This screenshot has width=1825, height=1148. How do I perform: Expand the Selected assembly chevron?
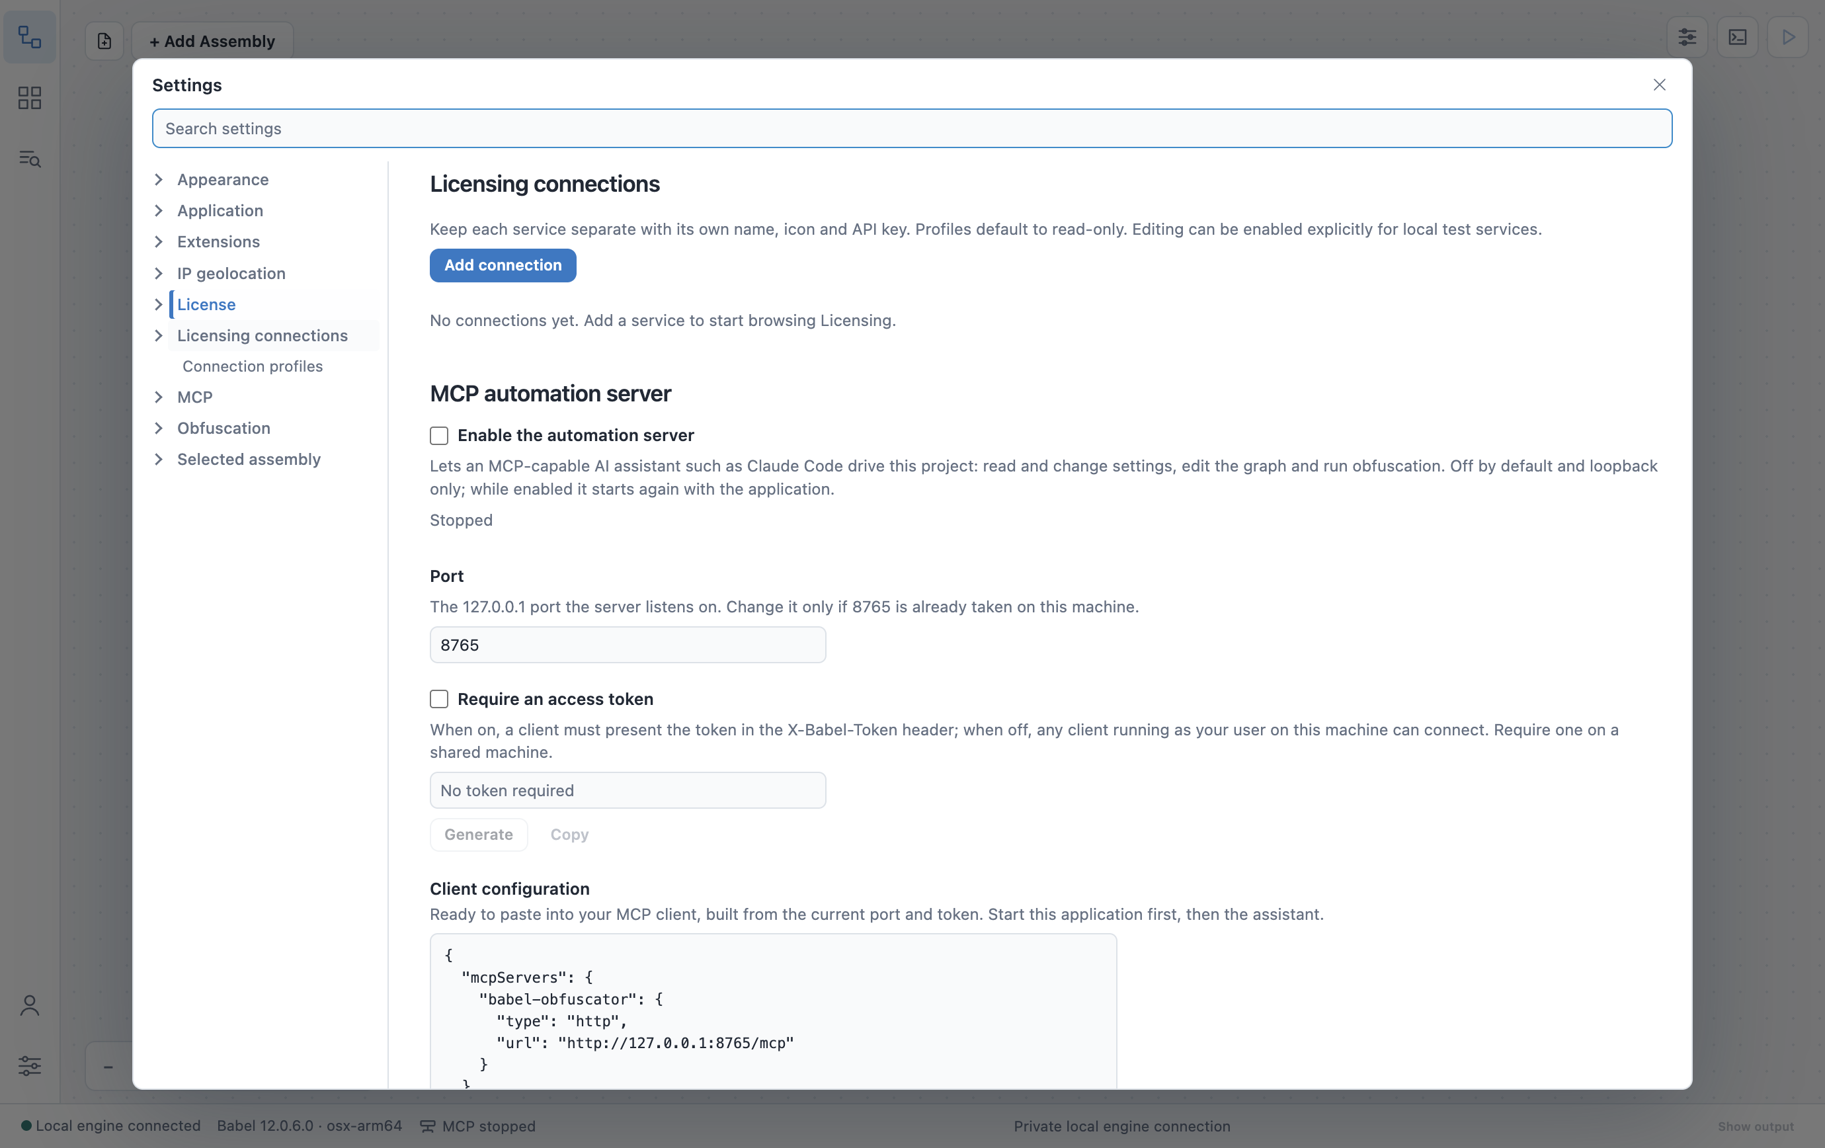159,459
